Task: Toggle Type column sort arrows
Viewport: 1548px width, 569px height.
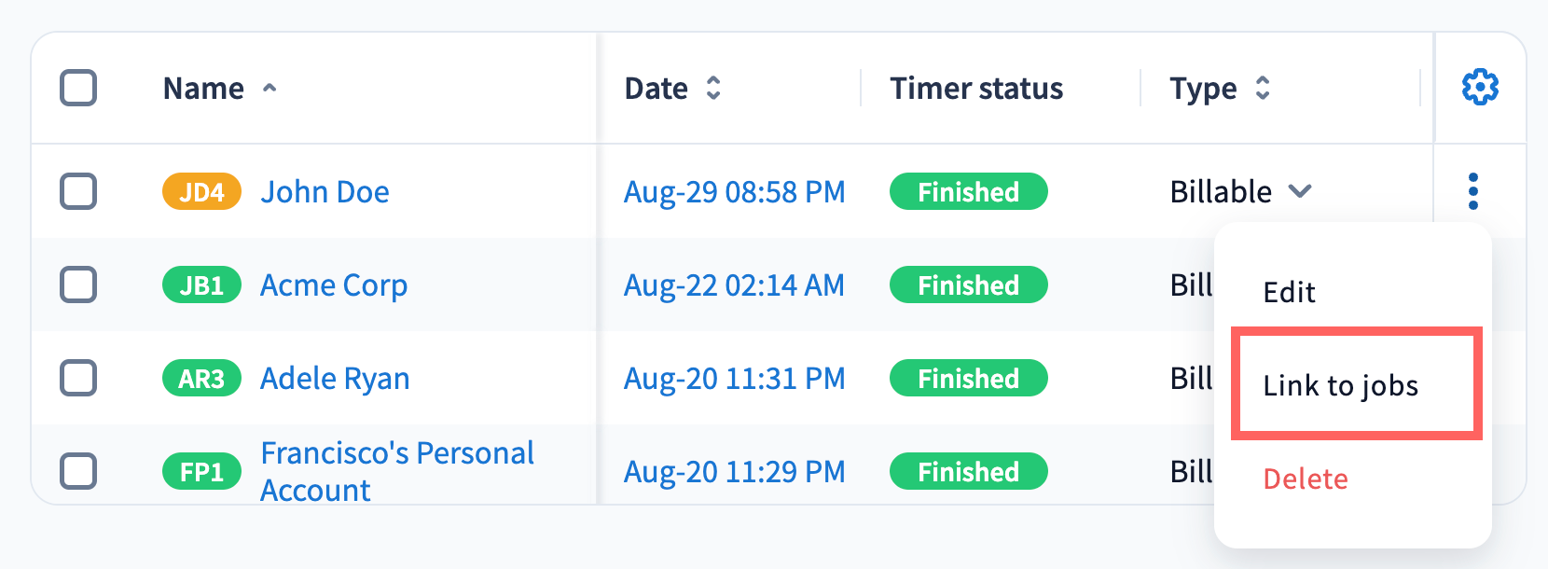Action: (x=1263, y=89)
